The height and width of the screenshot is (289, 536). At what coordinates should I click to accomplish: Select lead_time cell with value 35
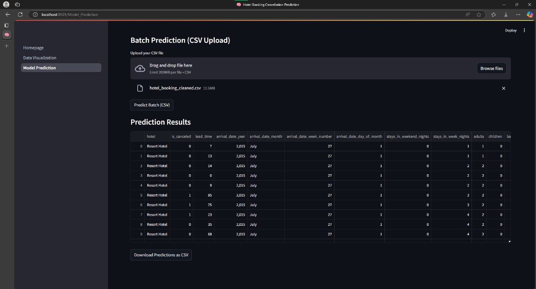point(204,224)
